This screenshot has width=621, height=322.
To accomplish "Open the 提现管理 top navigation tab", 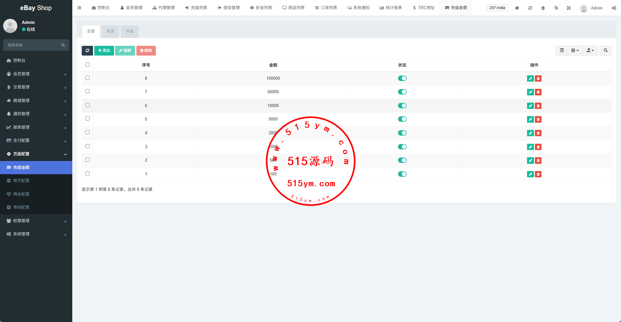I will 228,8.
